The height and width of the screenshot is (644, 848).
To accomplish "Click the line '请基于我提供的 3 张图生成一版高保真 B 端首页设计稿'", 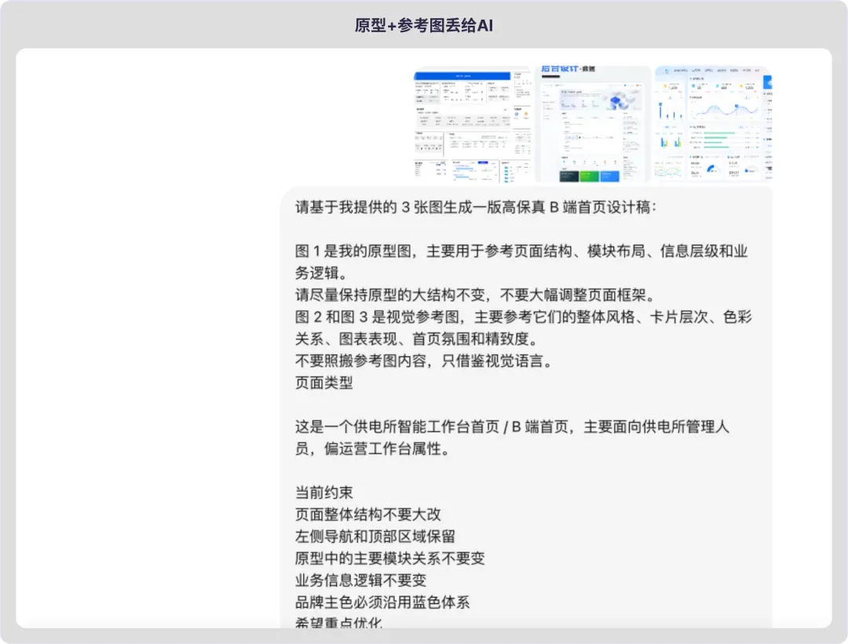I will (x=475, y=207).
